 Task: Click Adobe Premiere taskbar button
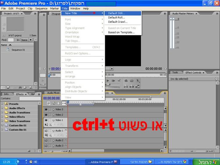tap(103, 162)
